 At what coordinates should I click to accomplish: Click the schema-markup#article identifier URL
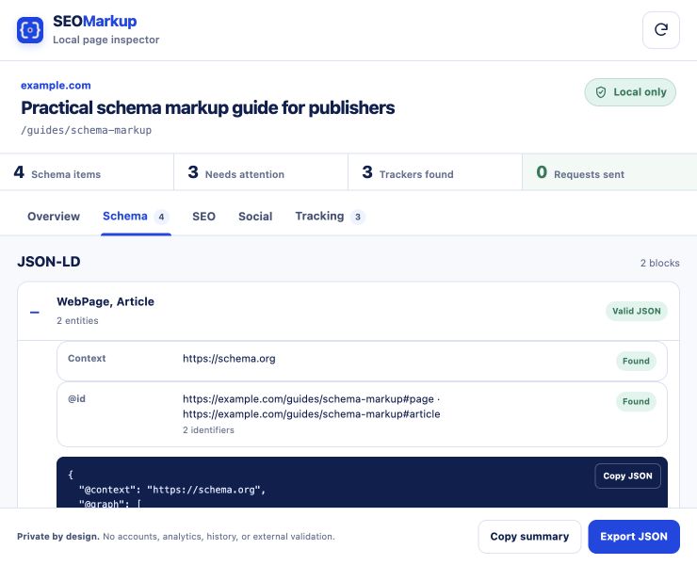311,414
